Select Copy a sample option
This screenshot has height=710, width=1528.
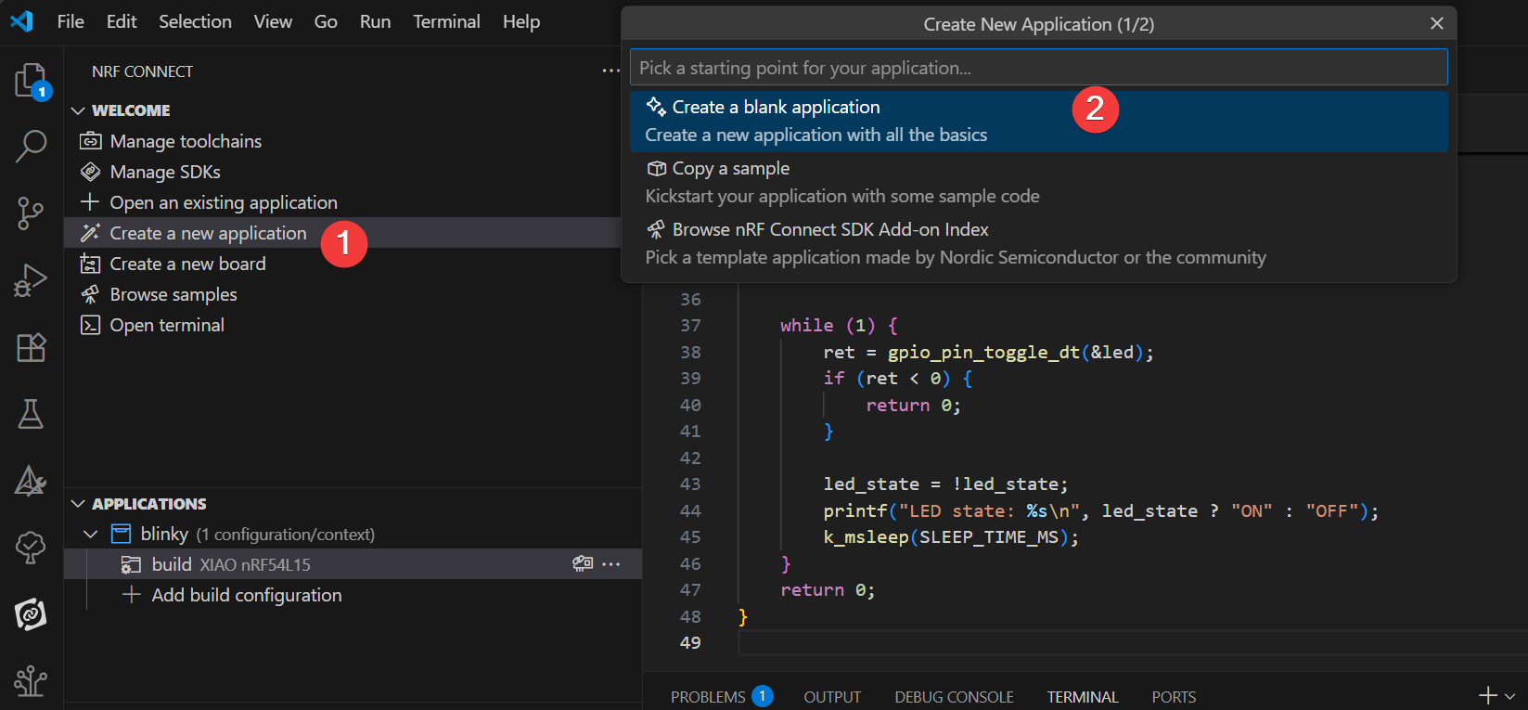click(x=1038, y=183)
